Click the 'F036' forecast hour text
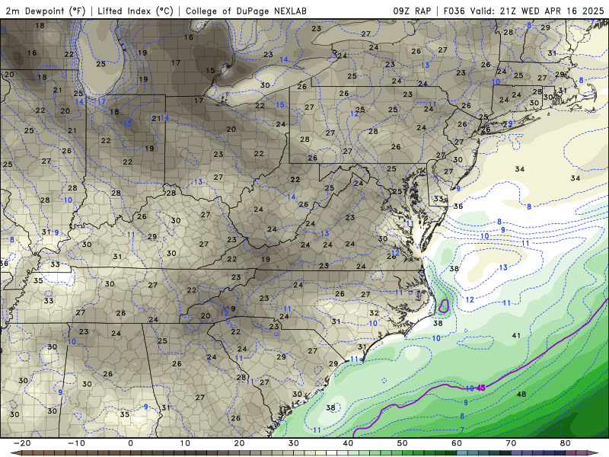 click(454, 11)
